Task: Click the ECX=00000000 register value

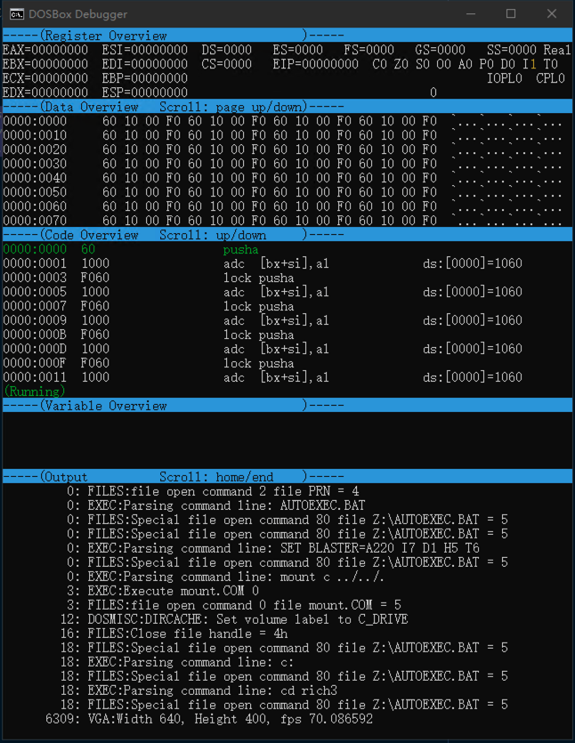Action: point(45,78)
